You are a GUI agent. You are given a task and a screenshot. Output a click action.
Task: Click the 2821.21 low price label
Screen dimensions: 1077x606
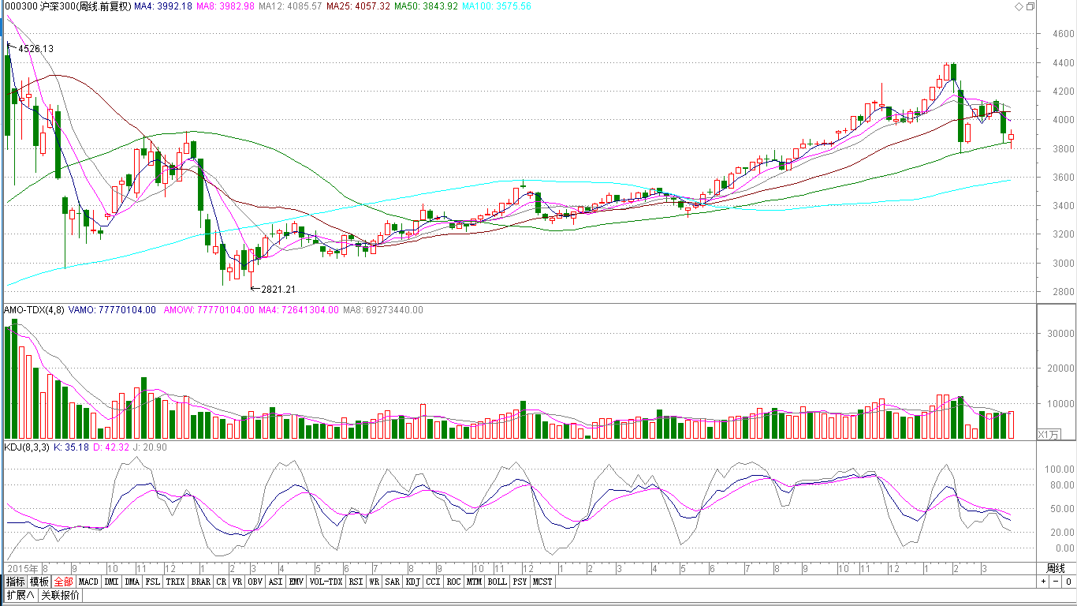(278, 290)
